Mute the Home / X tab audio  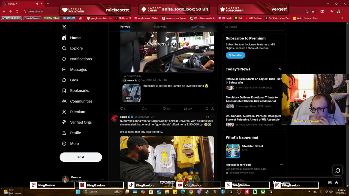click(37, 4)
